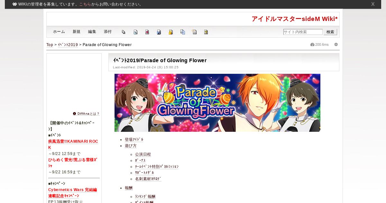Screen dimensions: 386x203
Task: Click the invader icon in notification bar
Action: pos(15,4)
